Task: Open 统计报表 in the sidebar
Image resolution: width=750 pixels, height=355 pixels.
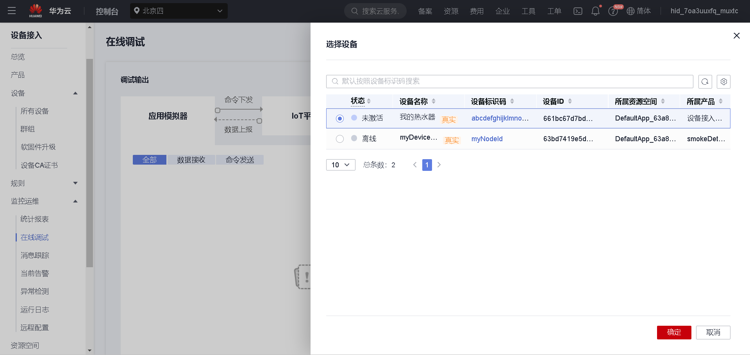Action: (x=35, y=219)
